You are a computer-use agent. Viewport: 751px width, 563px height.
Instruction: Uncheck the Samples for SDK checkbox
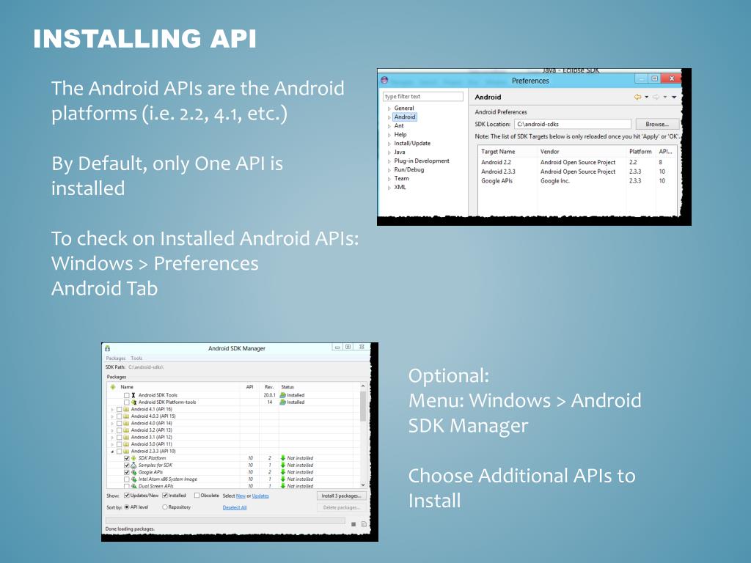(126, 466)
